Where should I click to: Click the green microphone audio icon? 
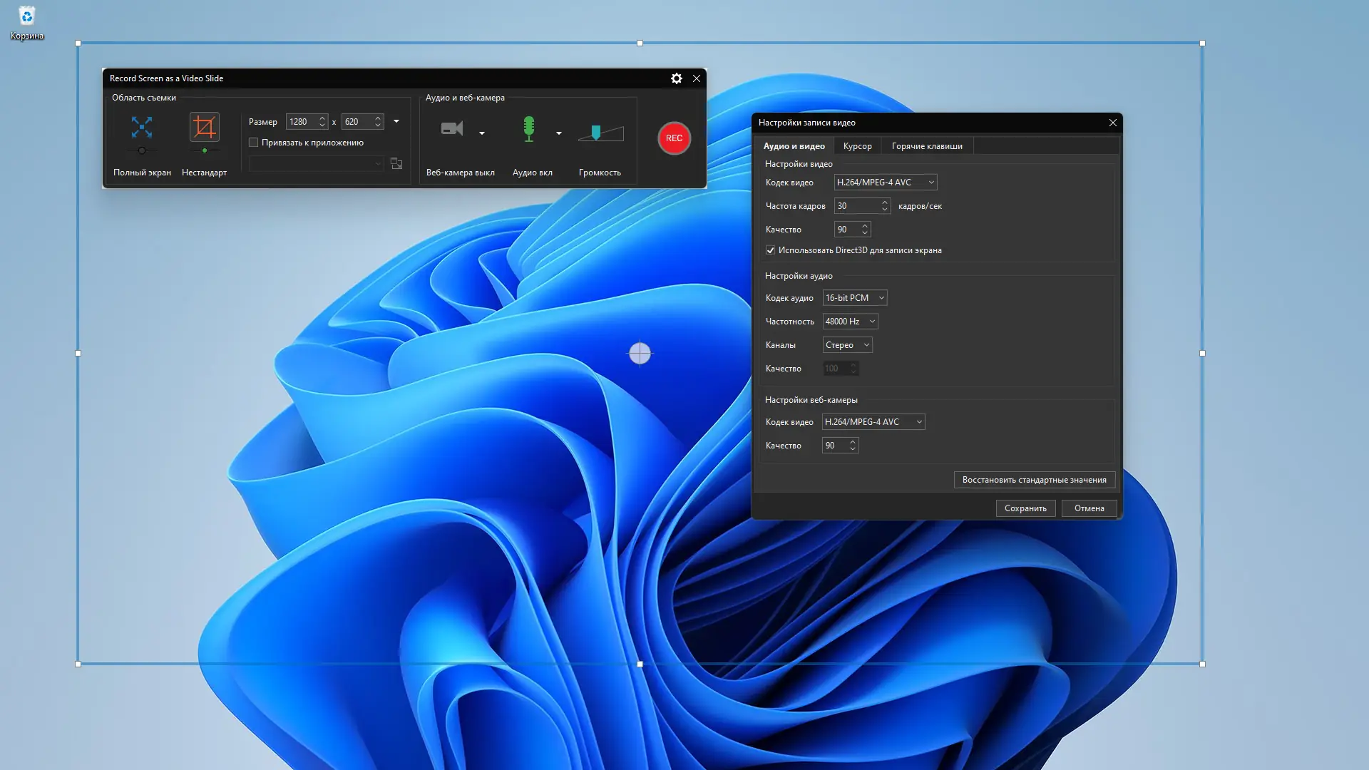click(528, 129)
